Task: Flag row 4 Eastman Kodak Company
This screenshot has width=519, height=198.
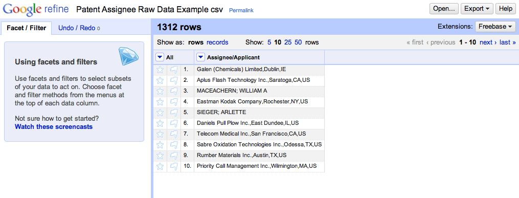Action: pos(174,102)
